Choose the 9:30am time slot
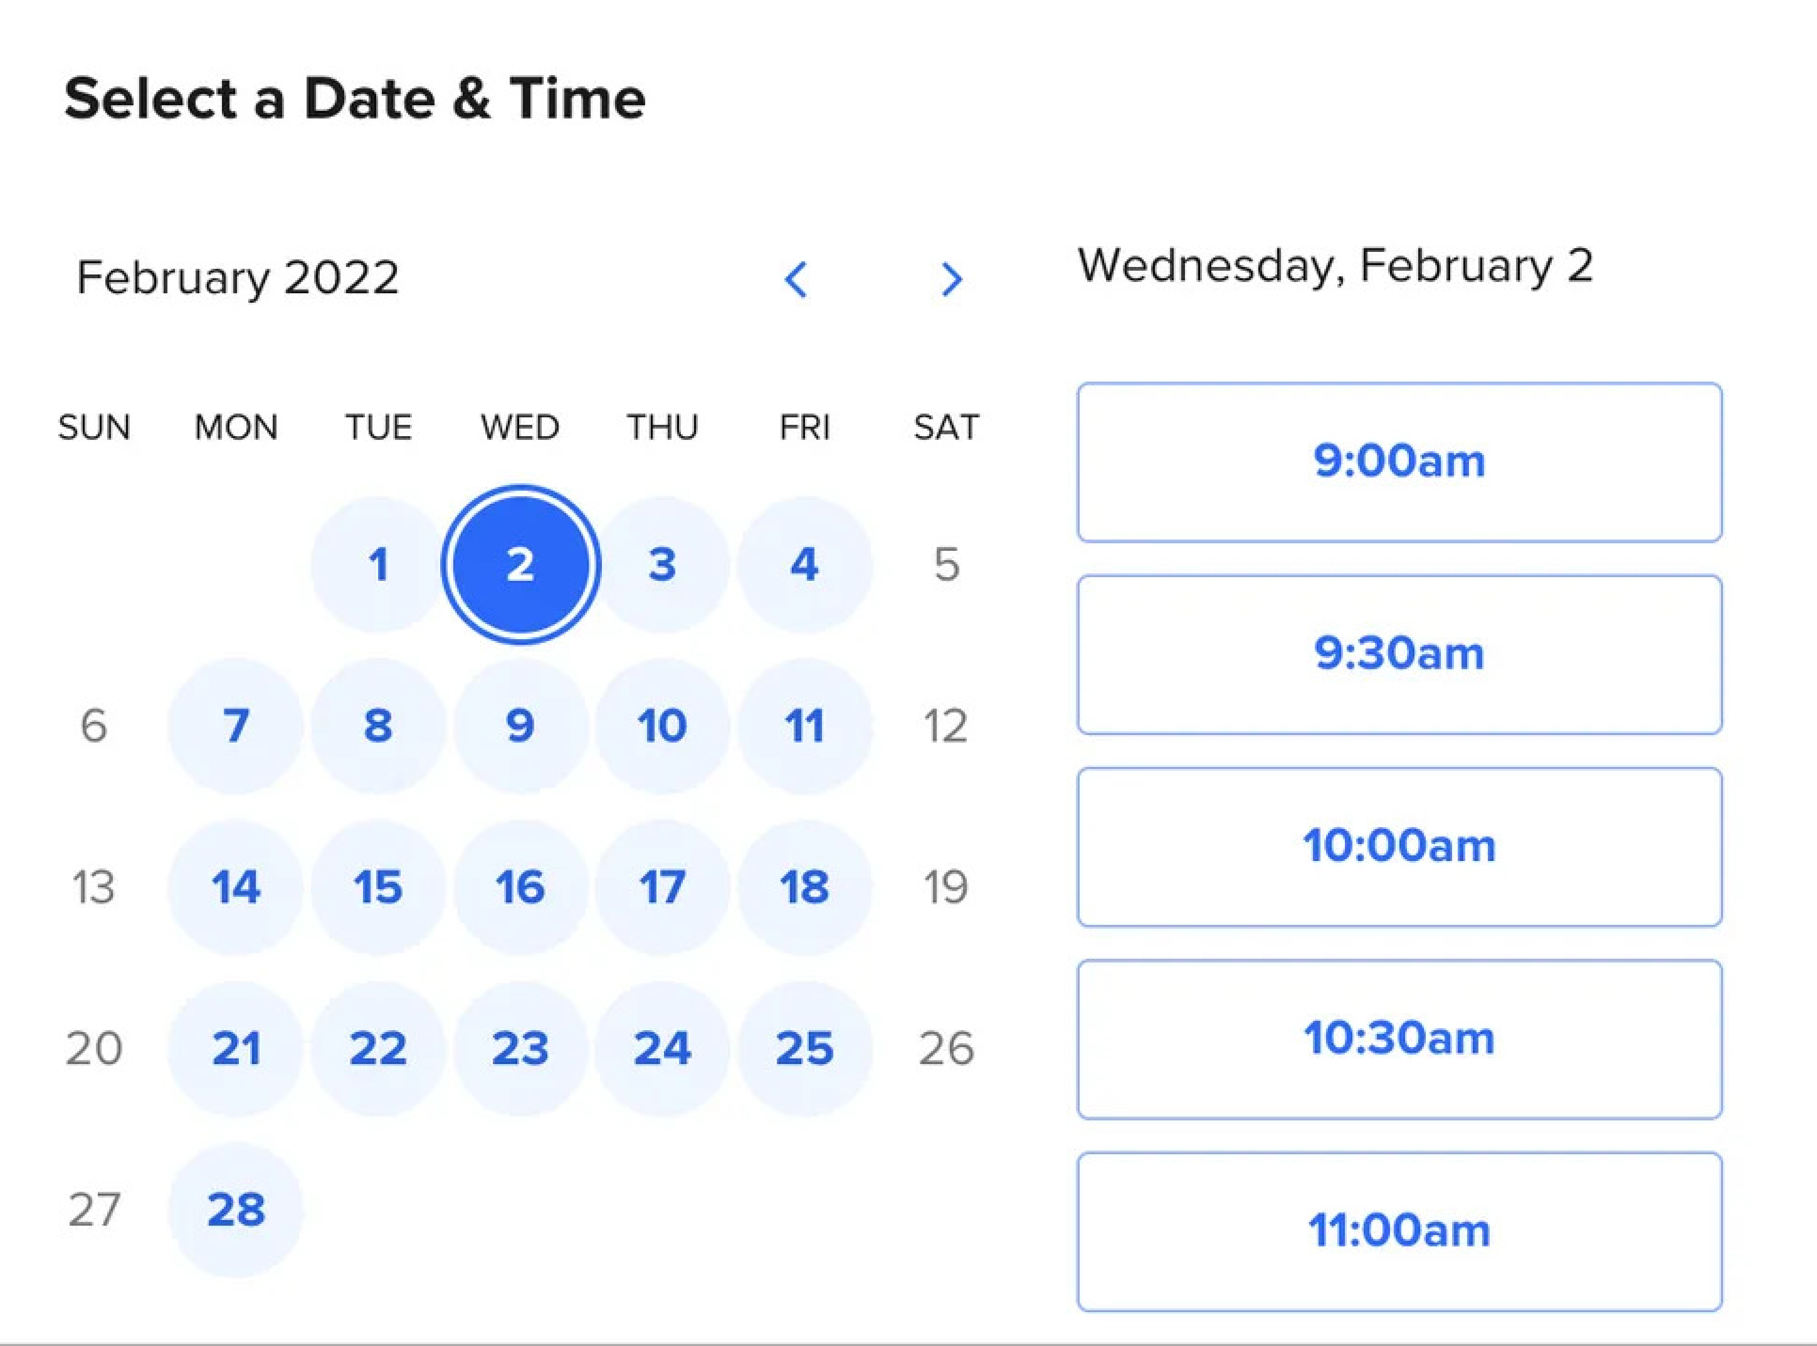Image resolution: width=1817 pixels, height=1346 pixels. [1399, 654]
